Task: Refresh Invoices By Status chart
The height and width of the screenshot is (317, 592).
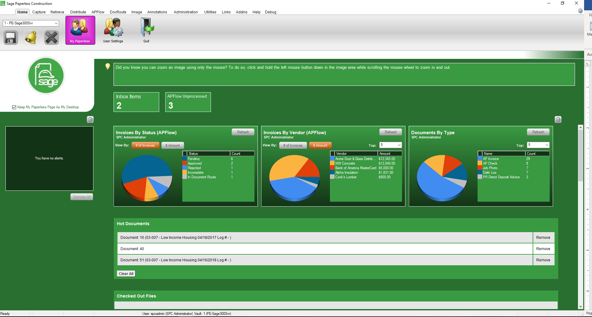Action: click(x=243, y=132)
